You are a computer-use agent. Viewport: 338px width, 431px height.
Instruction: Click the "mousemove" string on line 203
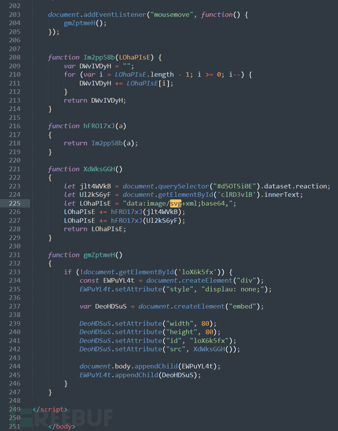click(x=172, y=15)
